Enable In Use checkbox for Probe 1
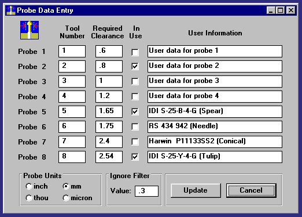 [x=135, y=52]
